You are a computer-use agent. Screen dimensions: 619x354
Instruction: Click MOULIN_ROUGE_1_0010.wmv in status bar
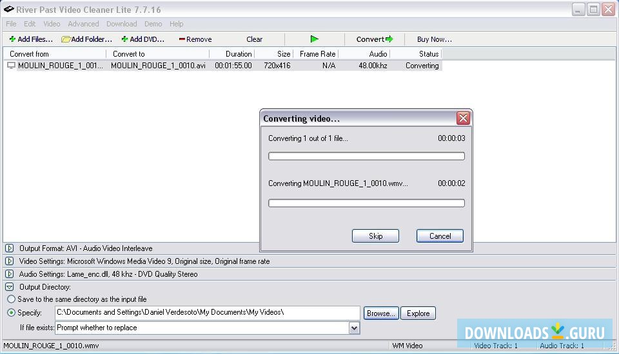click(52, 346)
